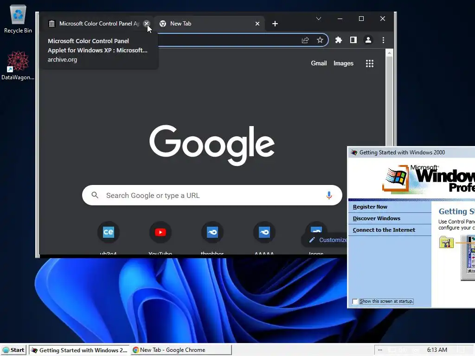Bookmark this tab with the star icon
Viewport: 475px width, 356px height.
point(320,40)
